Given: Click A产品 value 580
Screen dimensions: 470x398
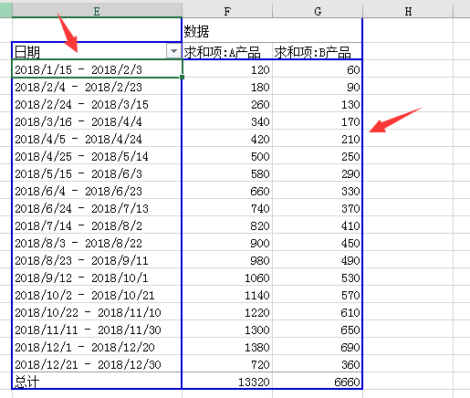Looking at the screenshot, I should [227, 173].
